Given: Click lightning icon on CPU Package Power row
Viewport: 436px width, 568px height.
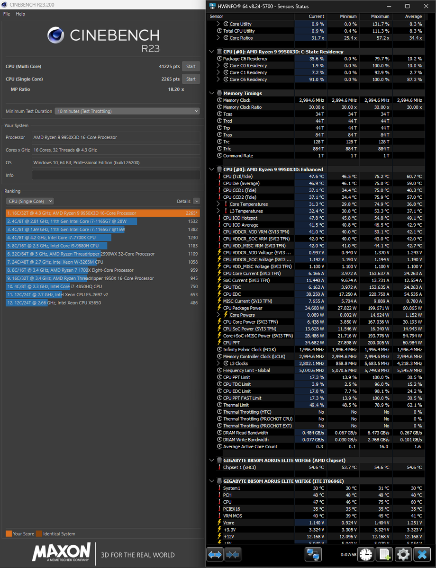Looking at the screenshot, I should (219, 308).
